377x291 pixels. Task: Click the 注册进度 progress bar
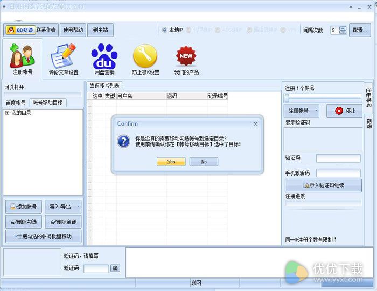323,203
